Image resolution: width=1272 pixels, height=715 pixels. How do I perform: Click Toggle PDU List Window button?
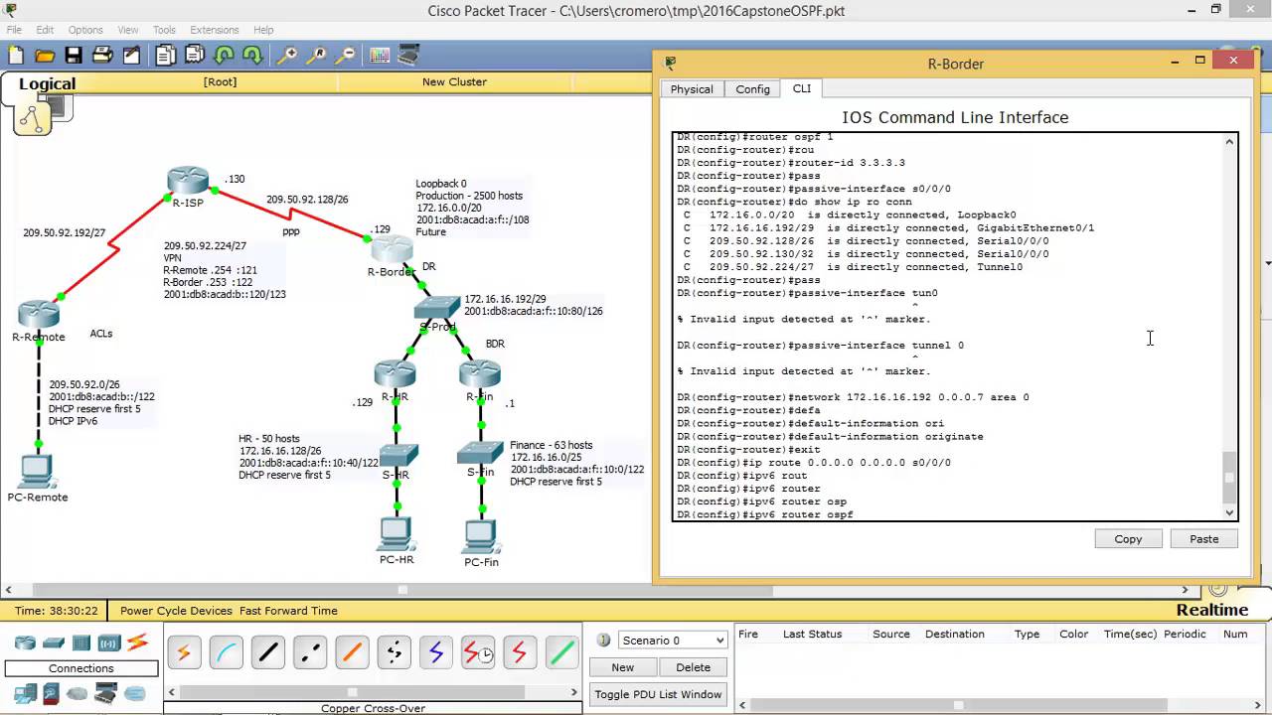pos(658,694)
